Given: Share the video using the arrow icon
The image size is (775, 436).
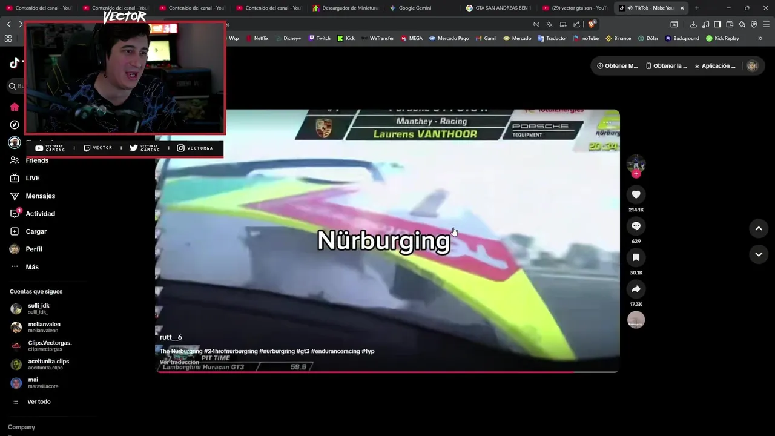Looking at the screenshot, I should [x=636, y=289].
